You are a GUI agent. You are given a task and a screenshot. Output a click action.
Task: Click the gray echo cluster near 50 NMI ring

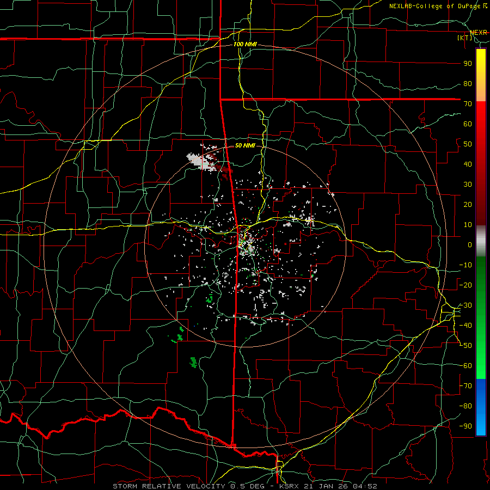click(x=202, y=161)
